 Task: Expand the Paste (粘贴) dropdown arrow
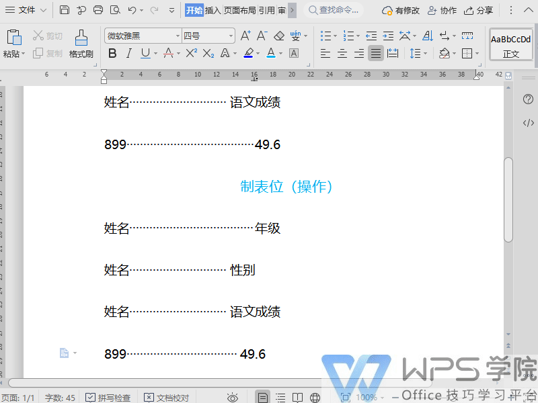24,54
